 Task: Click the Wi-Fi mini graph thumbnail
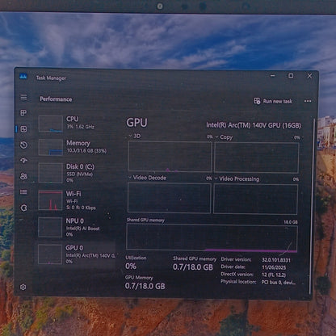pyautogui.click(x=50, y=200)
